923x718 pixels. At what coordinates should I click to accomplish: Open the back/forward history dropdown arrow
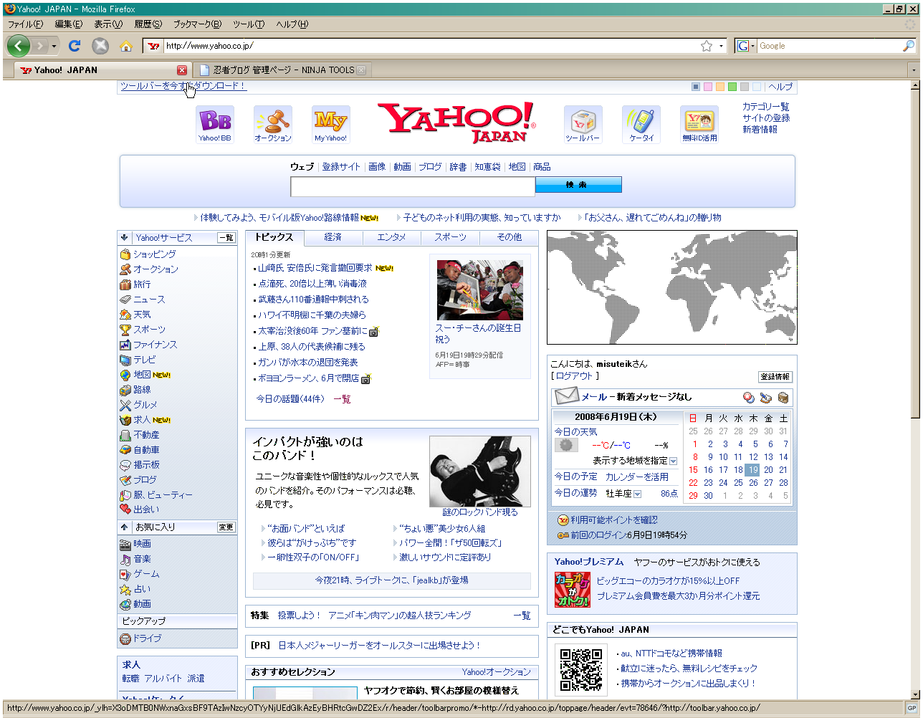click(x=54, y=47)
